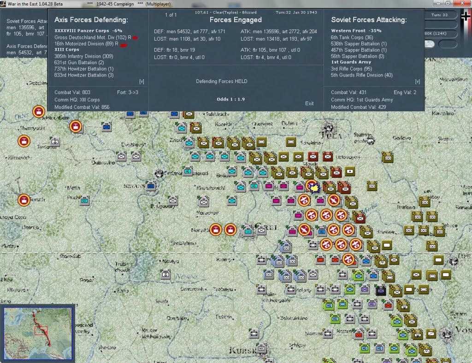The height and width of the screenshot is (363, 472).
Task: Click the red bar beside 16th Motorized Division
Action: 124,45
